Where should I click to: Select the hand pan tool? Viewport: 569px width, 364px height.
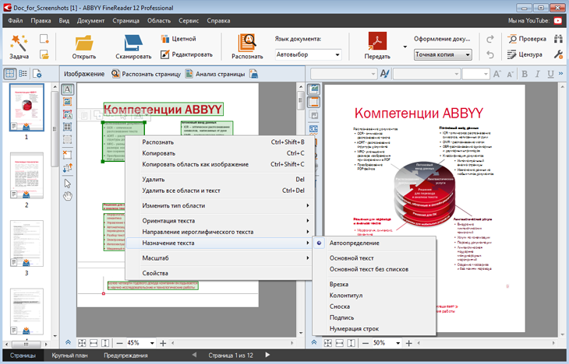click(x=68, y=196)
